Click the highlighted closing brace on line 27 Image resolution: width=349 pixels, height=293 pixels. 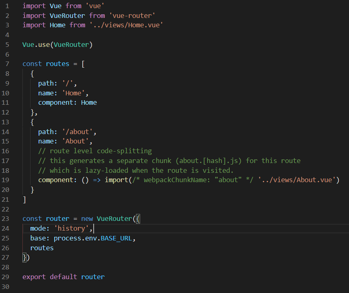pyautogui.click(x=24, y=258)
